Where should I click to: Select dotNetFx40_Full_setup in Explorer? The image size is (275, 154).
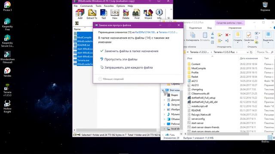click(x=203, y=98)
